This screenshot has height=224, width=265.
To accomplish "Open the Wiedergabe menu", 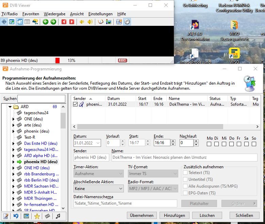I will pos(54,14).
